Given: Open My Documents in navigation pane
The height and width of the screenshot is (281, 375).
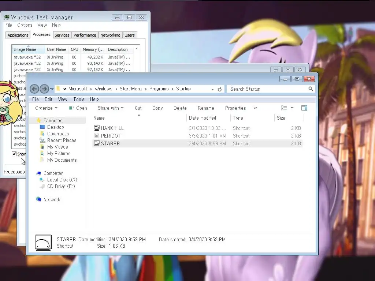Looking at the screenshot, I should (x=62, y=160).
